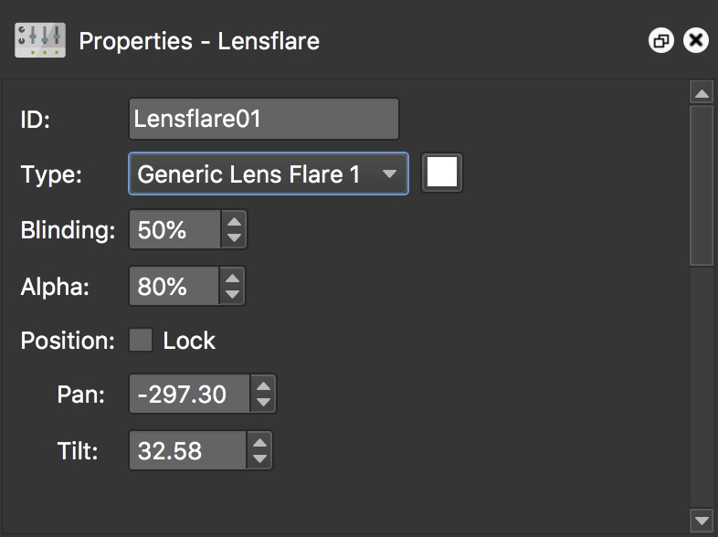Click the Pan value field -297.30
The height and width of the screenshot is (537, 718).
click(x=189, y=395)
